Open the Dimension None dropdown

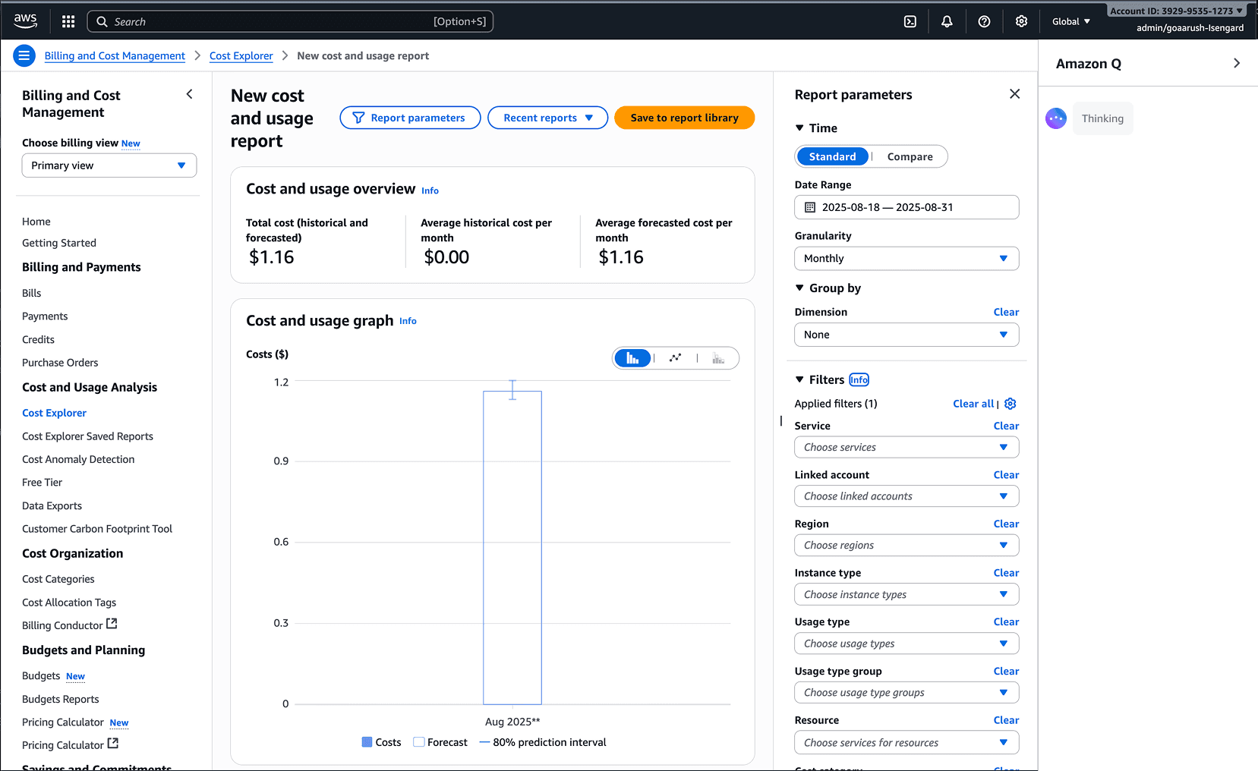click(x=906, y=335)
